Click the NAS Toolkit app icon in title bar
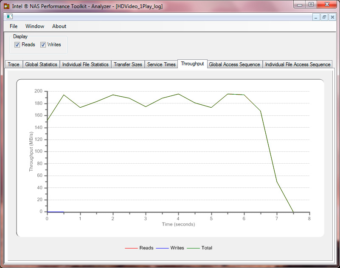Viewport: 340px width, 268px height. [x=6, y=6]
